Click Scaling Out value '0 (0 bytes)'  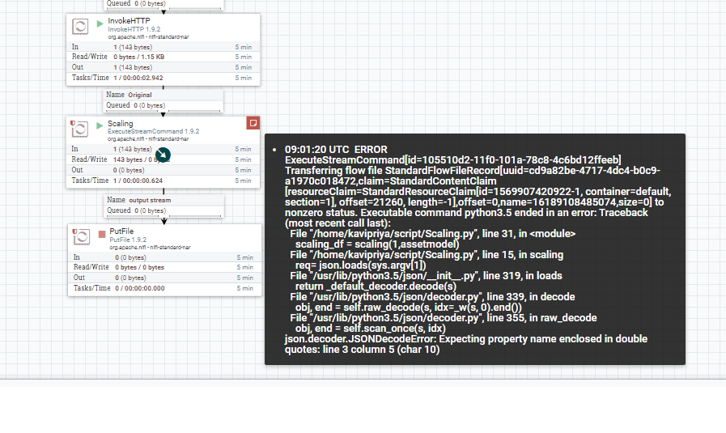pyautogui.click(x=129, y=170)
